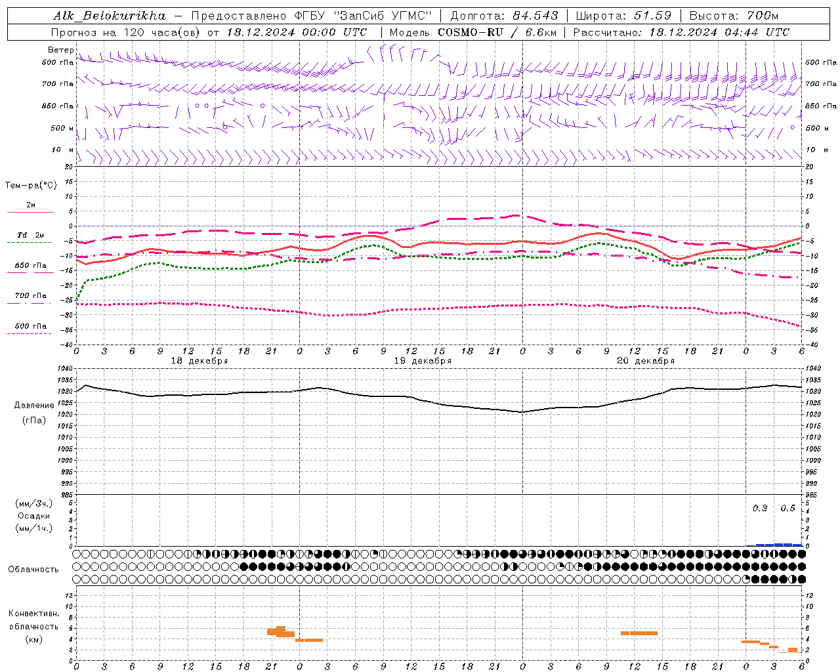Click the stepped orange convective bar on 18 декабря evening
Image resolution: width=840 pixels, height=672 pixels.
click(281, 632)
